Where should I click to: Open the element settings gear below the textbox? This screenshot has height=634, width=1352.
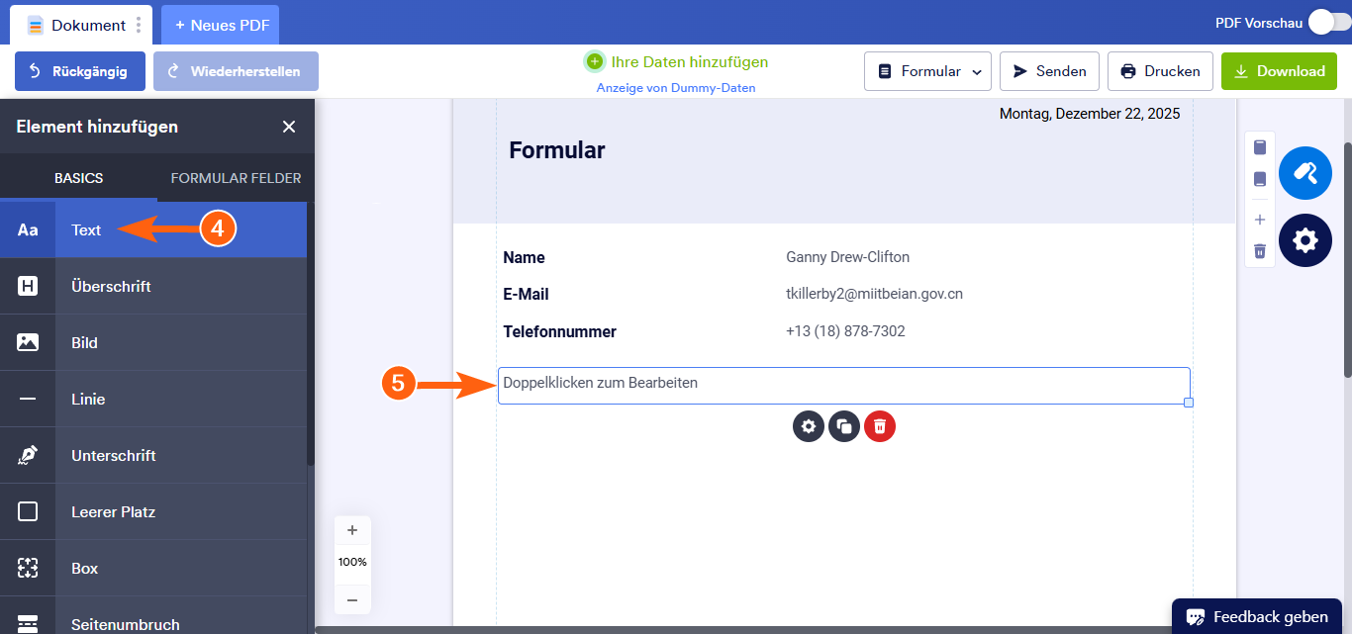pyautogui.click(x=809, y=426)
